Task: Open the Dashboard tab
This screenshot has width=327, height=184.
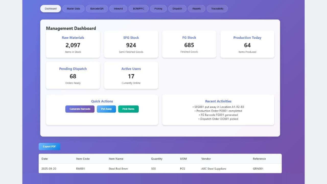Action: pos(51,9)
